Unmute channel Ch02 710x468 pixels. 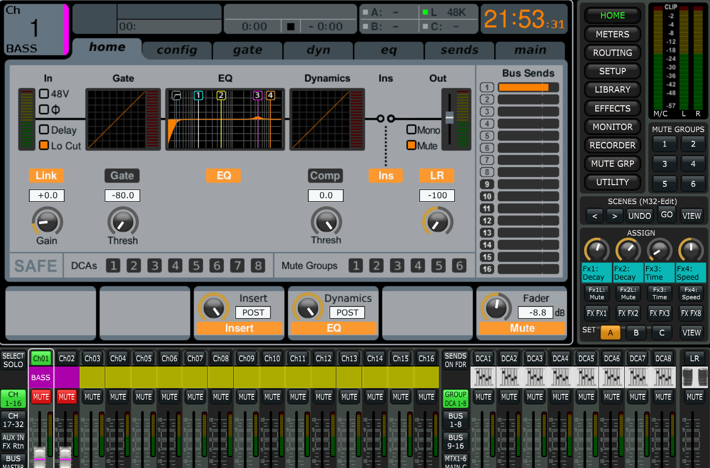(66, 396)
